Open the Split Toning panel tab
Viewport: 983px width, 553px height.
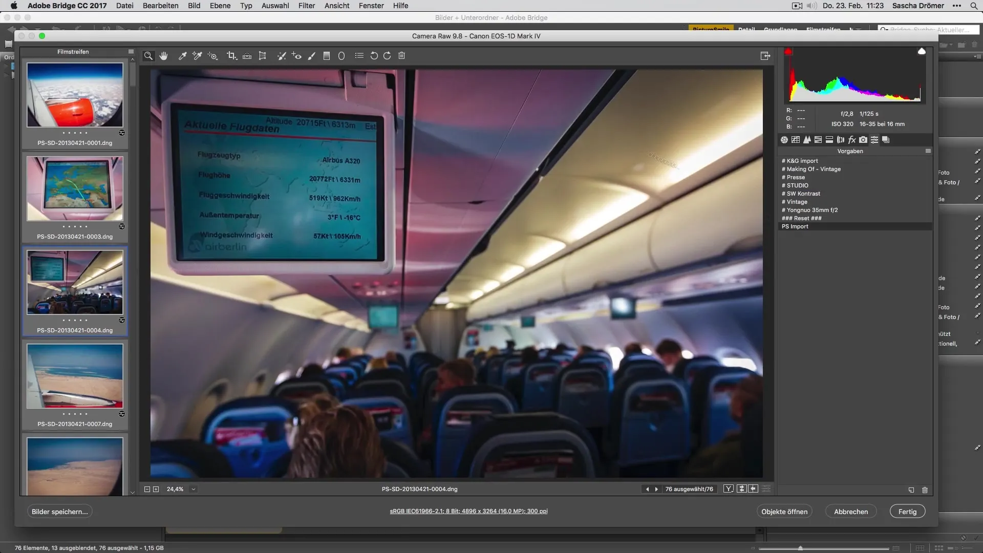pos(829,140)
